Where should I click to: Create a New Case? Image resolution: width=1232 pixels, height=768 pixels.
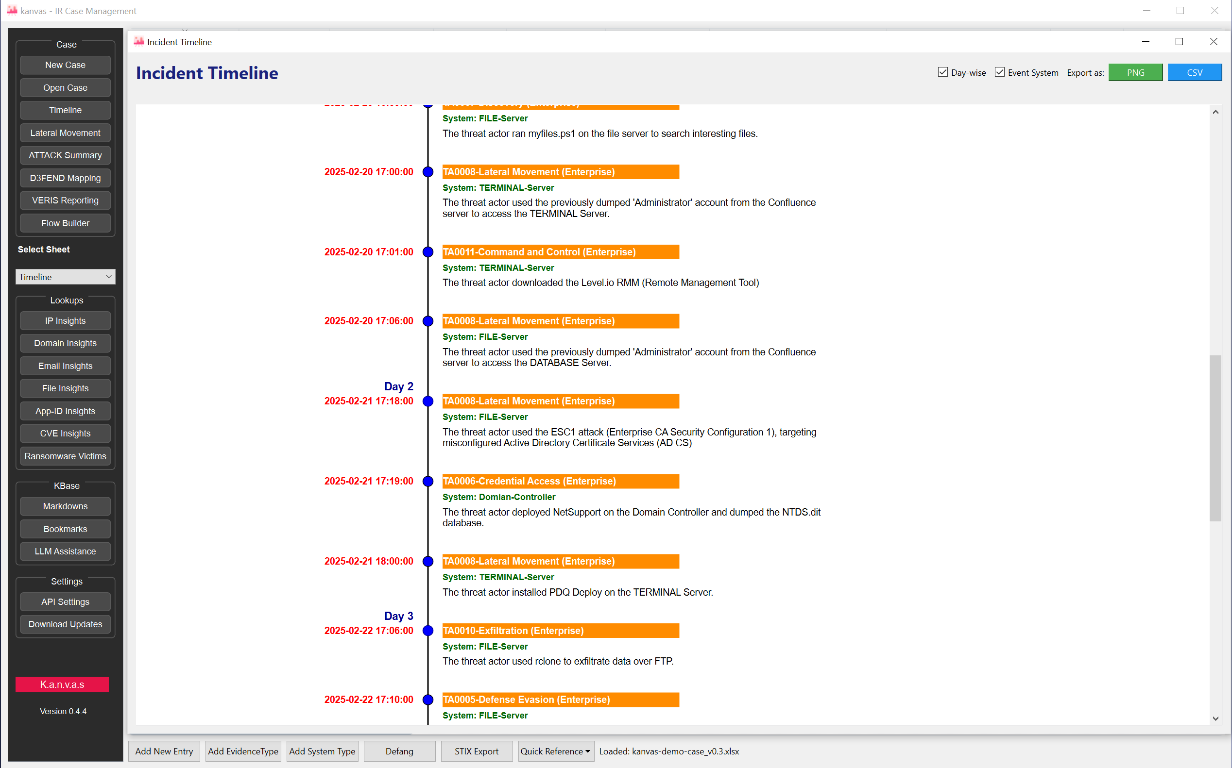(65, 65)
